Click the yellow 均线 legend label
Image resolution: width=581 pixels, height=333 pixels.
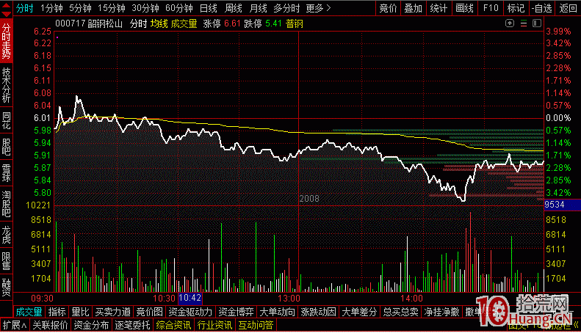pyautogui.click(x=159, y=23)
